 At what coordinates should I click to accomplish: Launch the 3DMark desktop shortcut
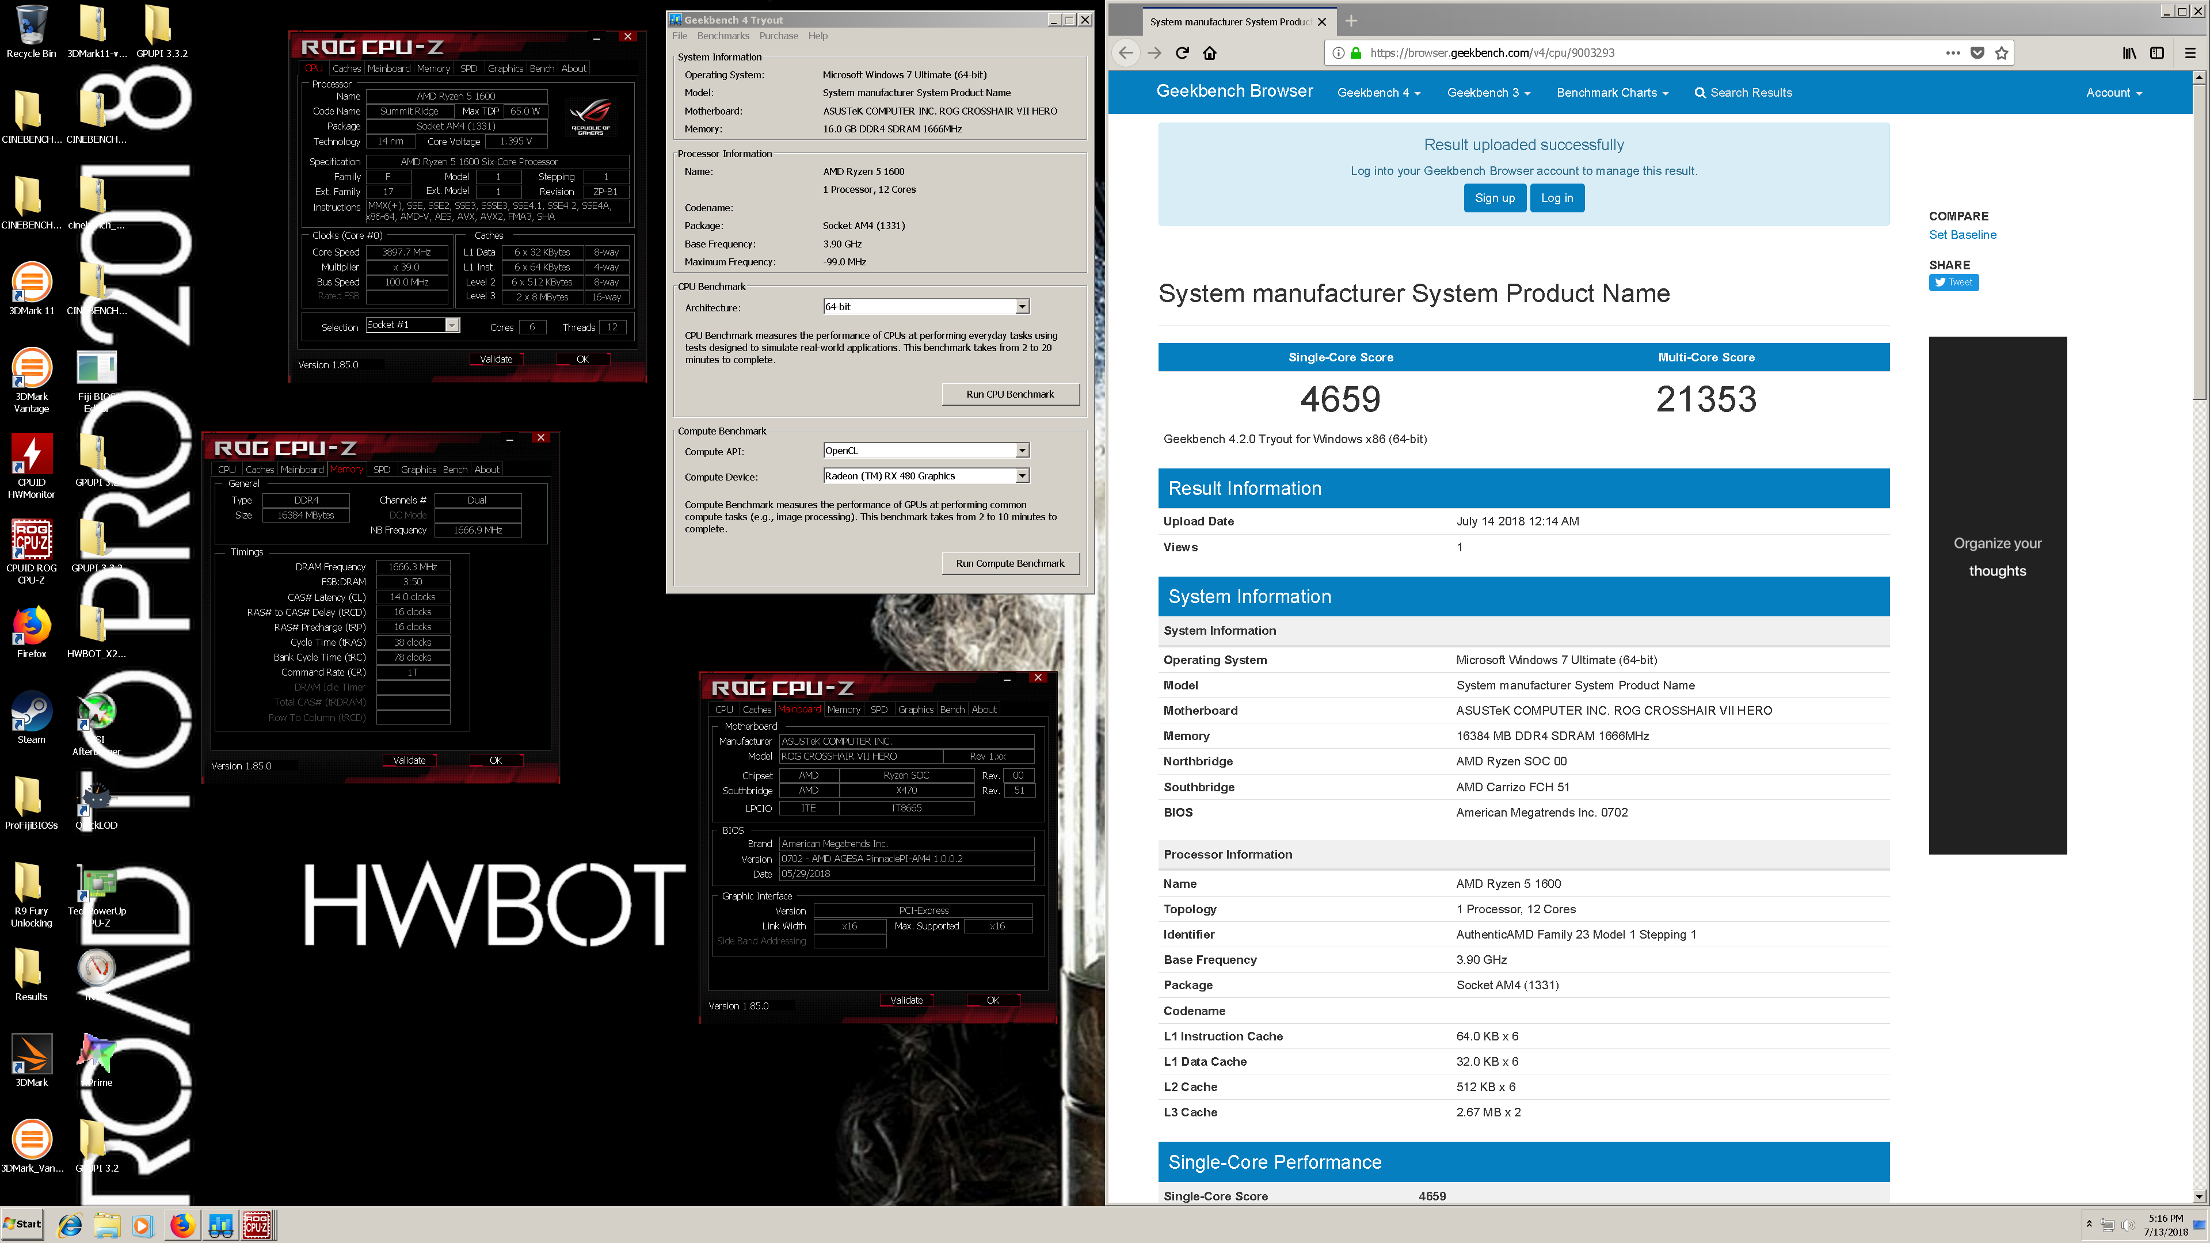(32, 1061)
